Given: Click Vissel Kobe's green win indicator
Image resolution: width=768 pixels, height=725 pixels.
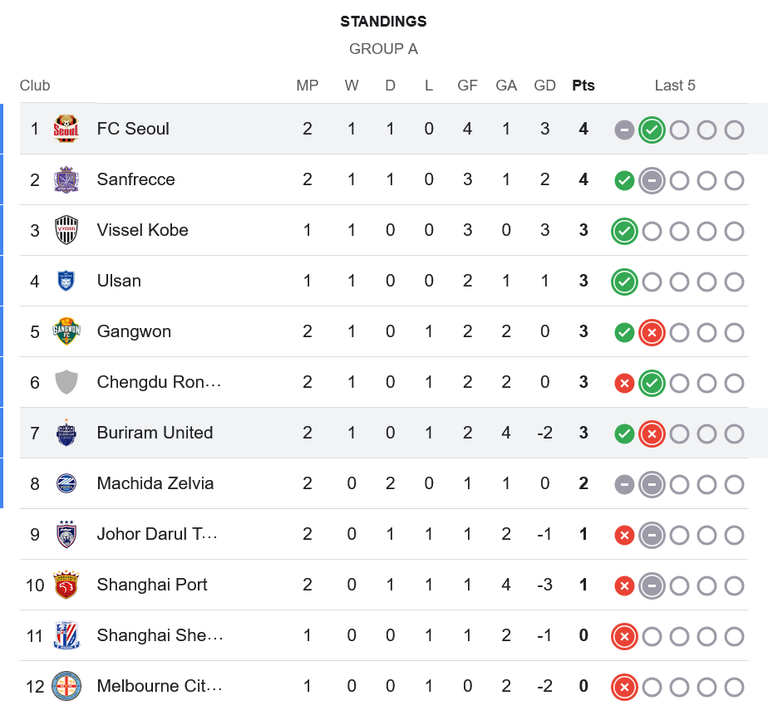Looking at the screenshot, I should click(x=624, y=231).
